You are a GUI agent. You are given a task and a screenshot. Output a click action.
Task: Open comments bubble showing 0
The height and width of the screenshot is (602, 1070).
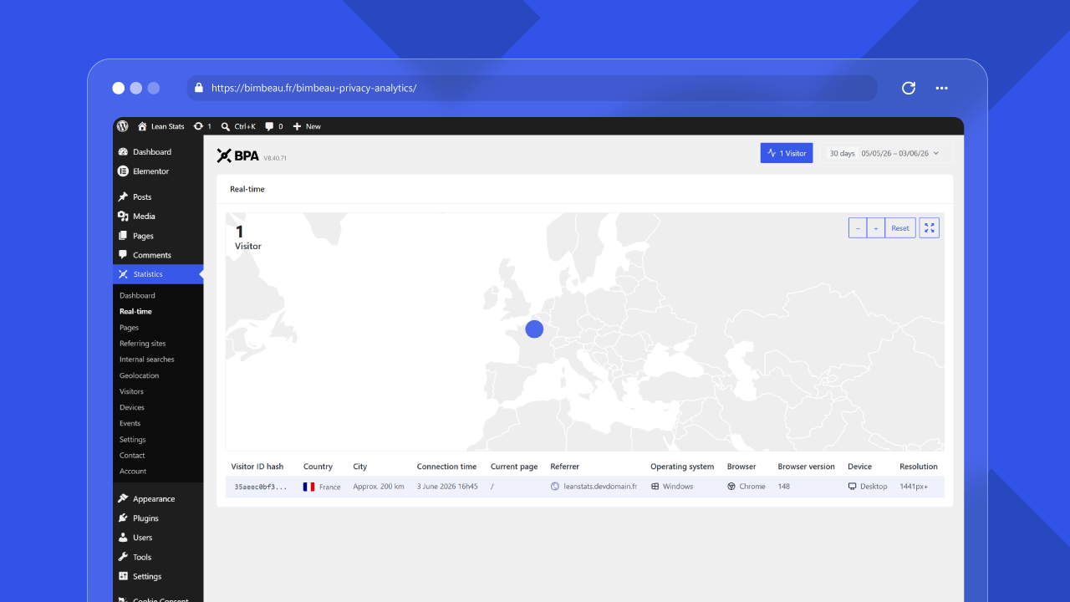274,126
